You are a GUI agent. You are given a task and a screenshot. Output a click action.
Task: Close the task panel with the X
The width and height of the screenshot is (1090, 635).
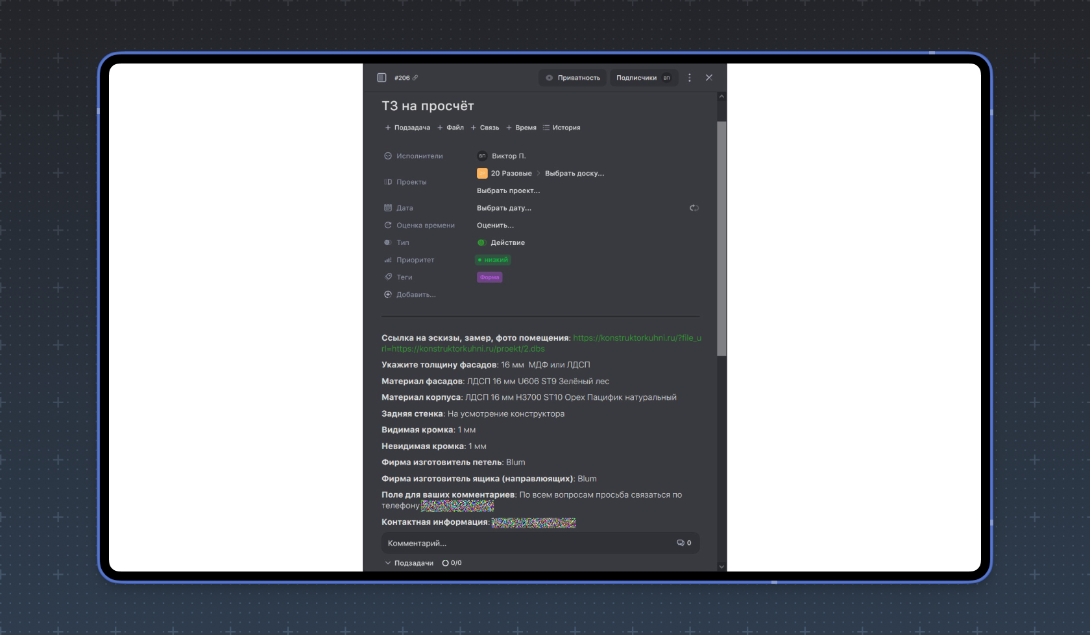(709, 78)
